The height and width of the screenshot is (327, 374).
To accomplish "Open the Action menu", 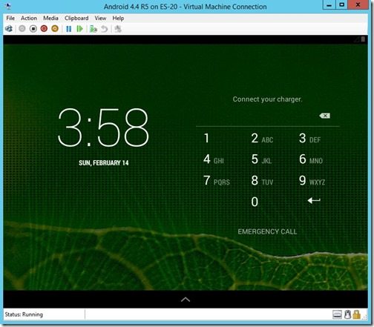I will click(x=29, y=18).
